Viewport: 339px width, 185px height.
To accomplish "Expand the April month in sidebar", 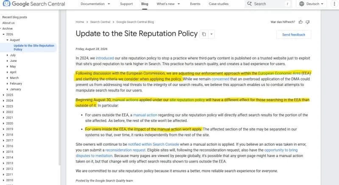I will point(7,72).
